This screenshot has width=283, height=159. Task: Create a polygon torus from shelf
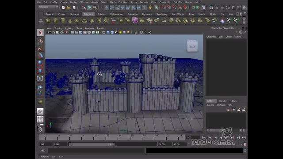coord(84,21)
